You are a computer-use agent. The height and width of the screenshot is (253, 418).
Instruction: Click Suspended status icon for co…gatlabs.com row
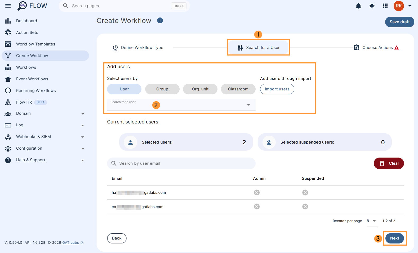tap(305, 206)
